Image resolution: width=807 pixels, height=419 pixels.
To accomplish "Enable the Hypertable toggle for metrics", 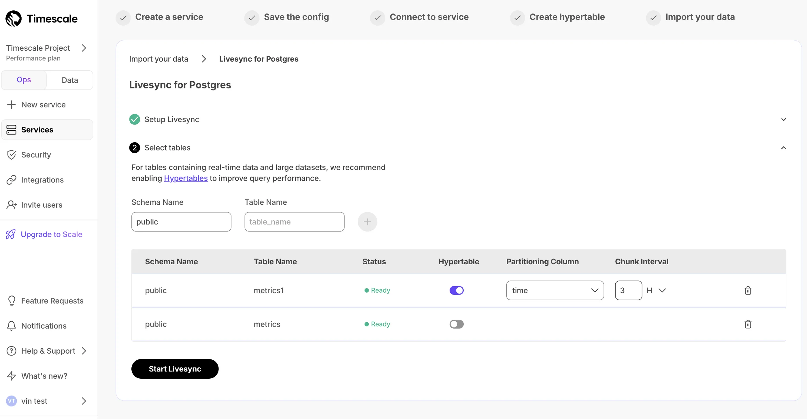I will click(x=457, y=324).
